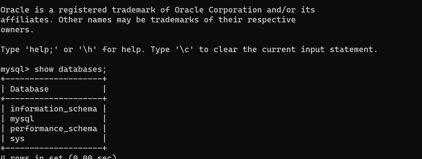Image resolution: width=422 pixels, height=159 pixels.
Task: Click the word 'statement.'
Action: (x=353, y=49)
